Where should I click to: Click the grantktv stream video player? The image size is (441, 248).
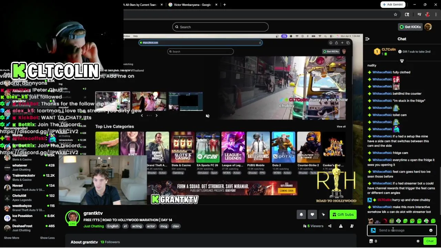[211, 119]
